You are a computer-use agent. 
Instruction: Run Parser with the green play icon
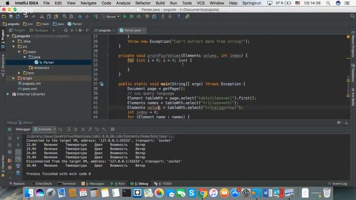[125, 17]
